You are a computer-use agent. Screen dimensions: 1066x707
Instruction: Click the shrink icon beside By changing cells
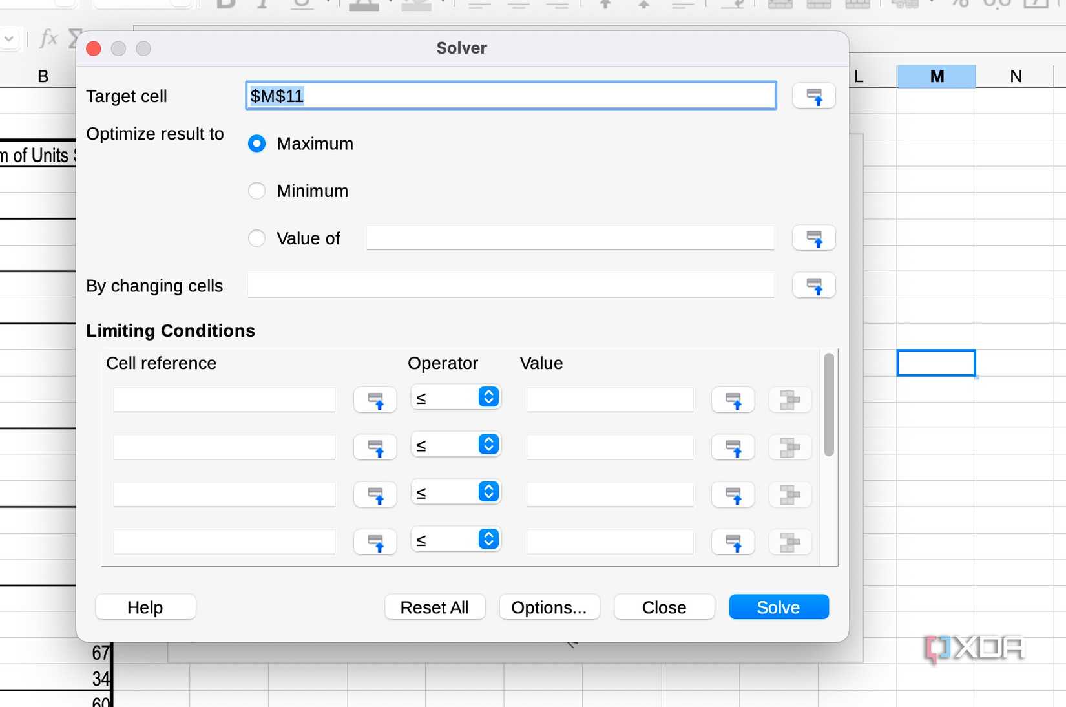coord(813,286)
